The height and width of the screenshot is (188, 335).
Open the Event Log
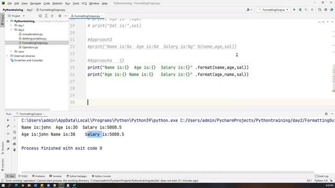click(x=321, y=176)
